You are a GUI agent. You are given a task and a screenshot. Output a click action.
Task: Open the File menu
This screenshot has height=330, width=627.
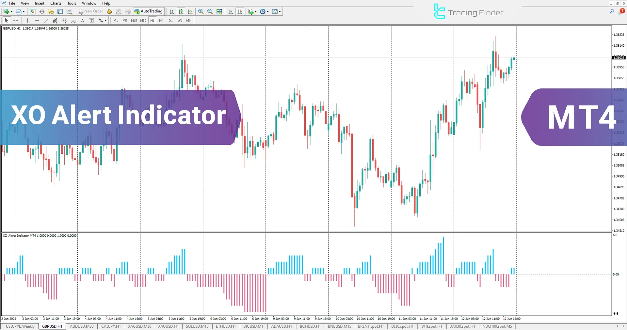tap(12, 3)
